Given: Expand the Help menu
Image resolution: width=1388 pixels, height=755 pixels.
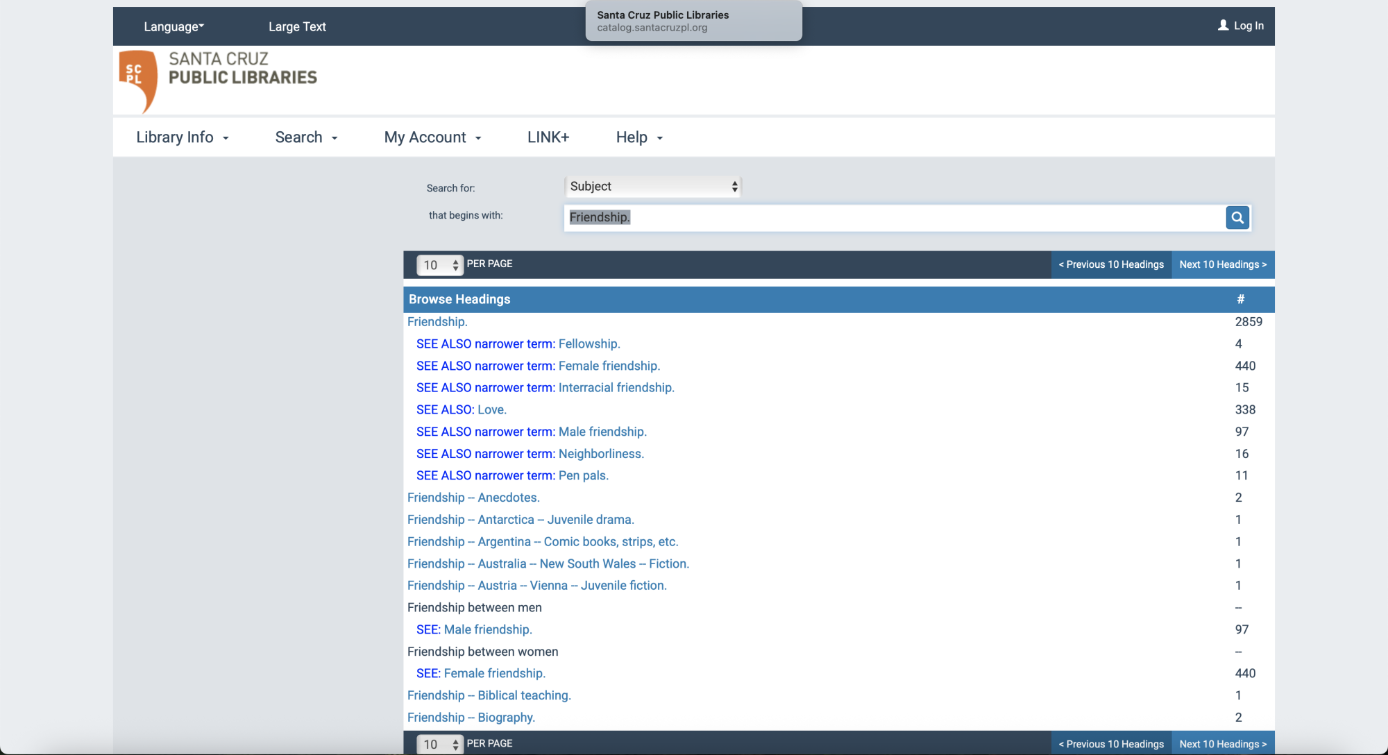Looking at the screenshot, I should [638, 137].
